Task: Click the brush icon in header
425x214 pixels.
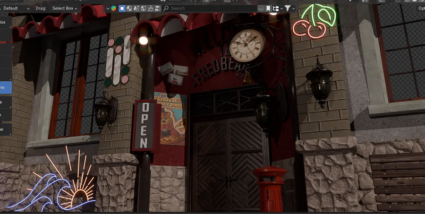Action: [x=151, y=9]
